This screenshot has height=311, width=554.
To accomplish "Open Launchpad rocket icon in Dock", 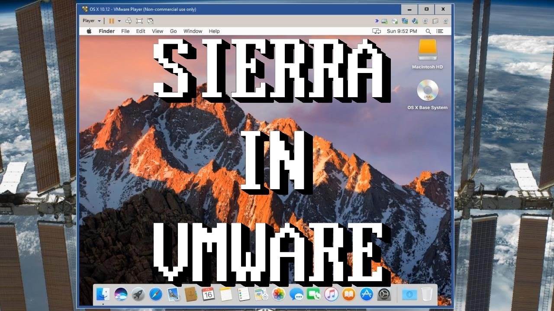I will pos(138,294).
